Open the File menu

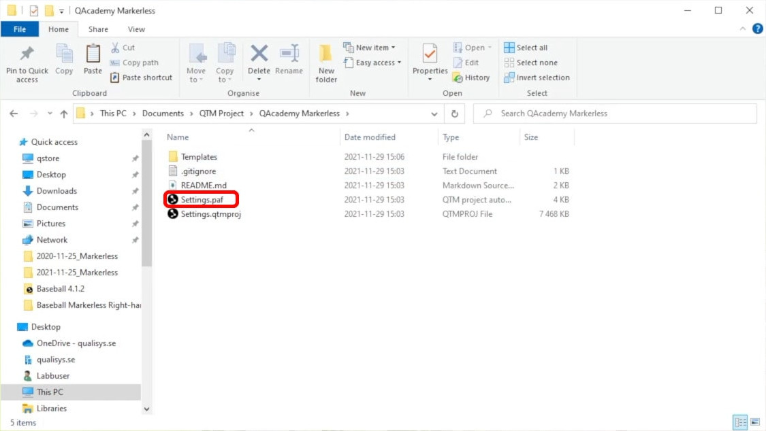pyautogui.click(x=20, y=29)
